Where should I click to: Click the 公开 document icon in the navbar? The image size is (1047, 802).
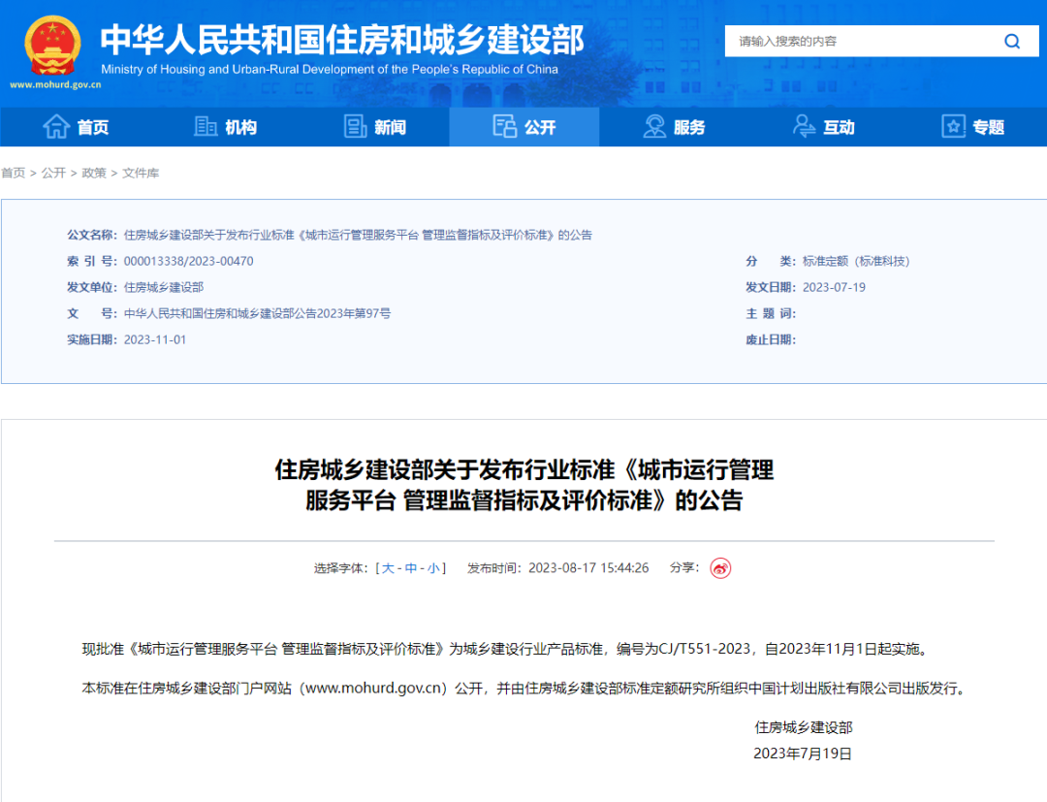click(504, 126)
